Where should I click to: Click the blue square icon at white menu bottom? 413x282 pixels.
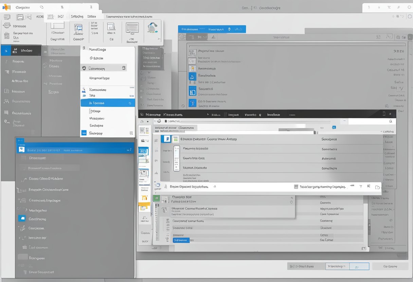(x=84, y=133)
